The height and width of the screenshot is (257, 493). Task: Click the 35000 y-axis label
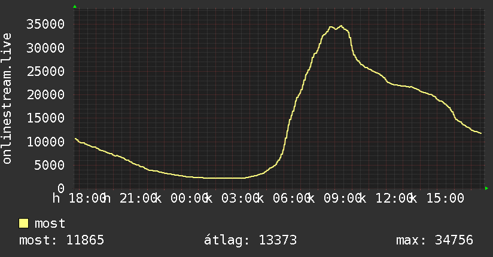pos(45,24)
